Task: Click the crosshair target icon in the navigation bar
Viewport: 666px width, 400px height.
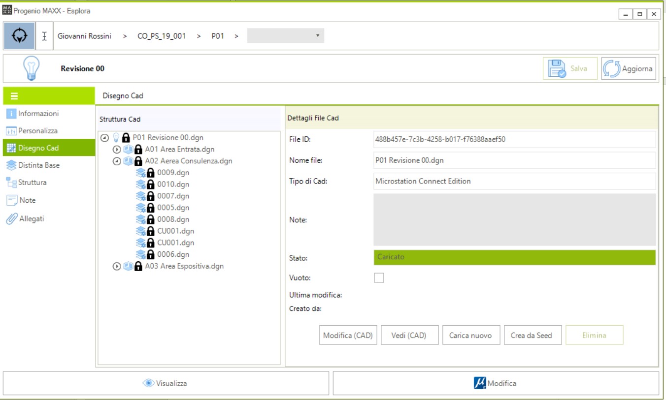Action: pyautogui.click(x=19, y=36)
